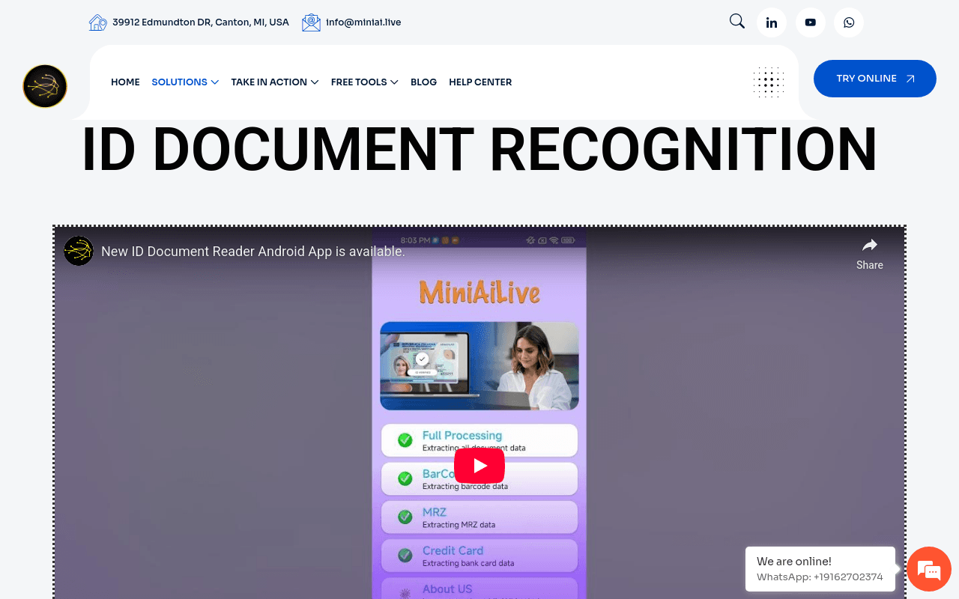Screen dimensions: 959x599
Task: Play the YouTube video
Action: (479, 466)
